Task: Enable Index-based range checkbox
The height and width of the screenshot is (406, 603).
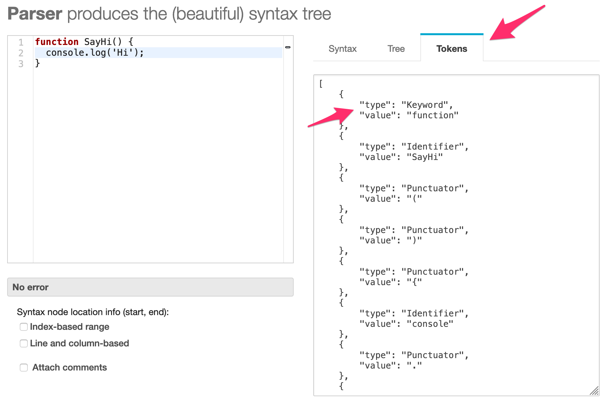Action: pyautogui.click(x=24, y=327)
